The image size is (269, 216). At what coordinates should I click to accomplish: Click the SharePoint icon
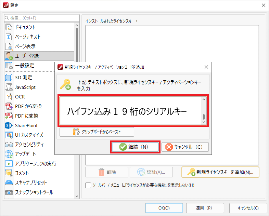pos(9,125)
